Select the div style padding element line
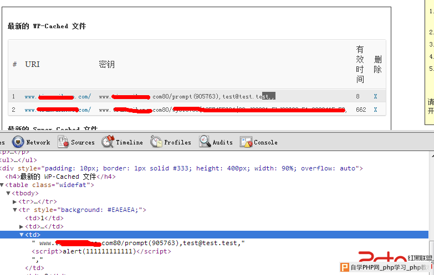The height and width of the screenshot is (275, 434). coord(181,168)
